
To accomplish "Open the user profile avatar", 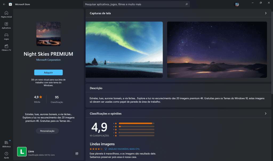I will [236, 4].
